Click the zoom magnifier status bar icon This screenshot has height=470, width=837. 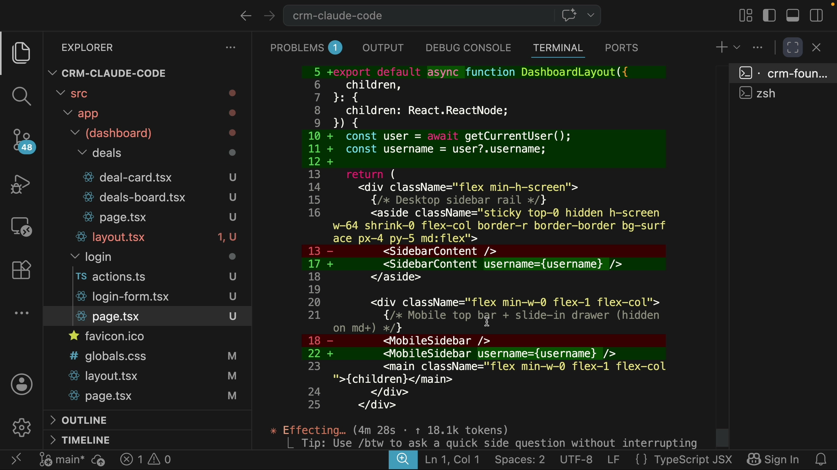pos(403,460)
